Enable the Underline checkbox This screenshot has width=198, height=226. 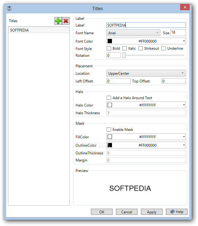tap(163, 48)
